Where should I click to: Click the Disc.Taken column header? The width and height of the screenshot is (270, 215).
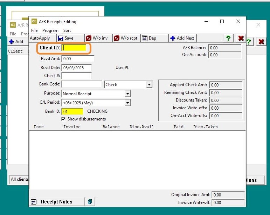coord(206,127)
